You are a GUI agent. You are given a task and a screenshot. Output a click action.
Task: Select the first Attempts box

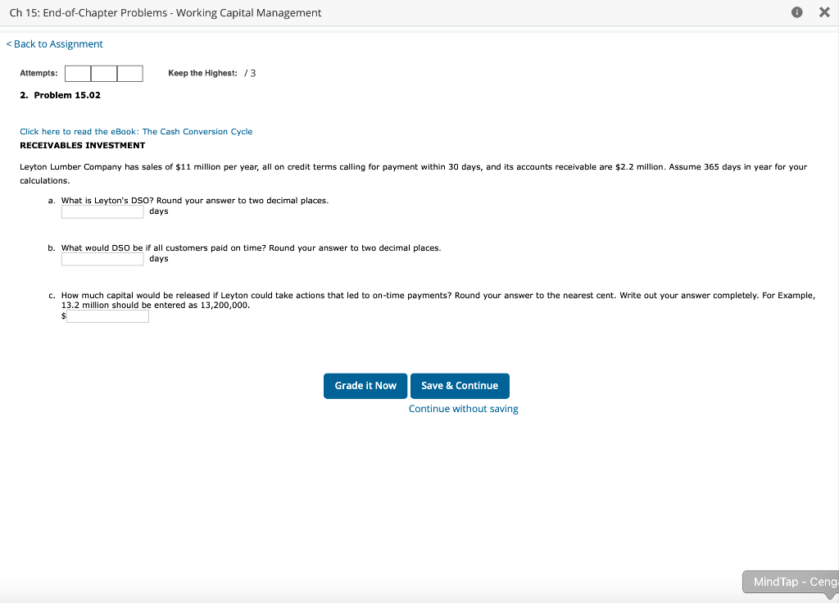point(78,73)
